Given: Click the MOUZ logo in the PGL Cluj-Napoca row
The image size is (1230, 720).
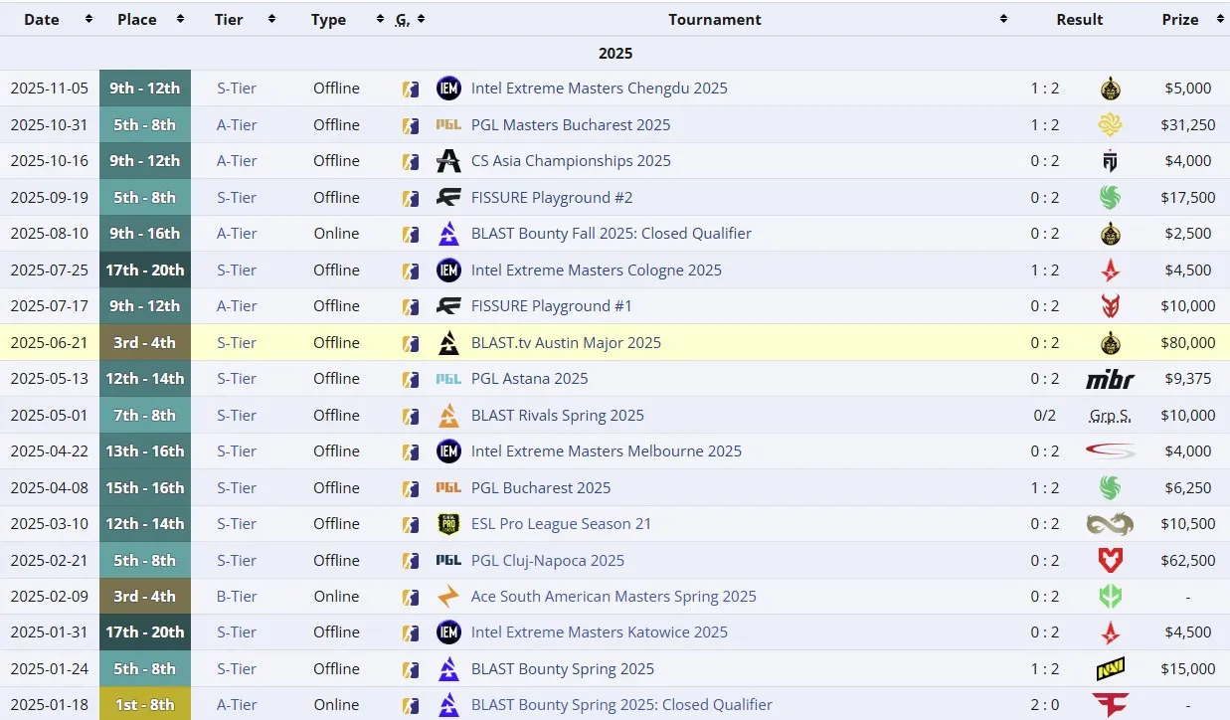Looking at the screenshot, I should click(x=1111, y=561).
